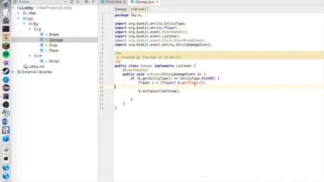This screenshot has height=182, width=324.
Task: Open Terminal app in dock
Action: tap(6, 29)
